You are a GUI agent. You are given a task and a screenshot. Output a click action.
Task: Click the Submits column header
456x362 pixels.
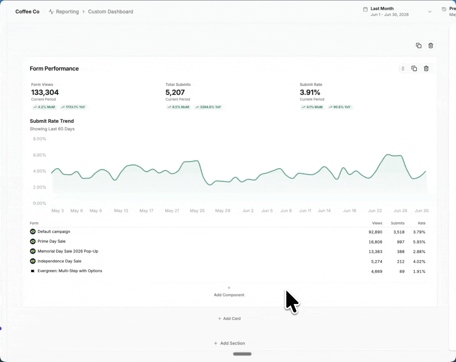398,223
